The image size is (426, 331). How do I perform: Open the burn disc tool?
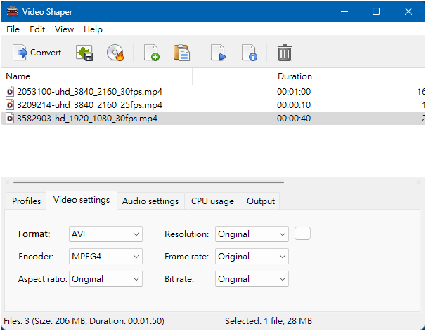(115, 53)
